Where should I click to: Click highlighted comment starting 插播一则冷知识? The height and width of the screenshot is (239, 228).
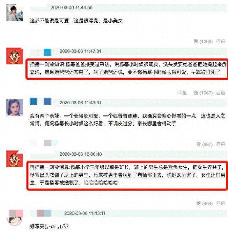coord(127,69)
